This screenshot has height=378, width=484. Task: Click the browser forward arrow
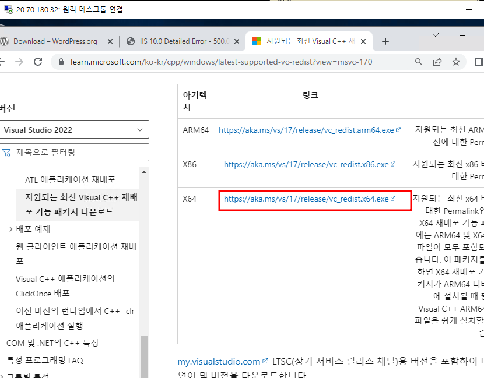[x=19, y=62]
